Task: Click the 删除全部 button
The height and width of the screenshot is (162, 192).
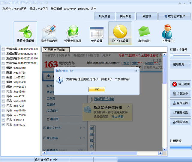Action: pyautogui.click(x=180, y=122)
